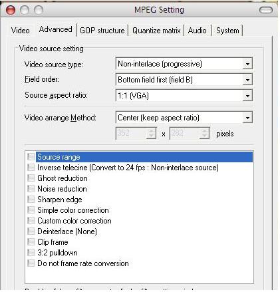
Task: Toggle the Inverse telecine checkbox
Action: pos(31,168)
